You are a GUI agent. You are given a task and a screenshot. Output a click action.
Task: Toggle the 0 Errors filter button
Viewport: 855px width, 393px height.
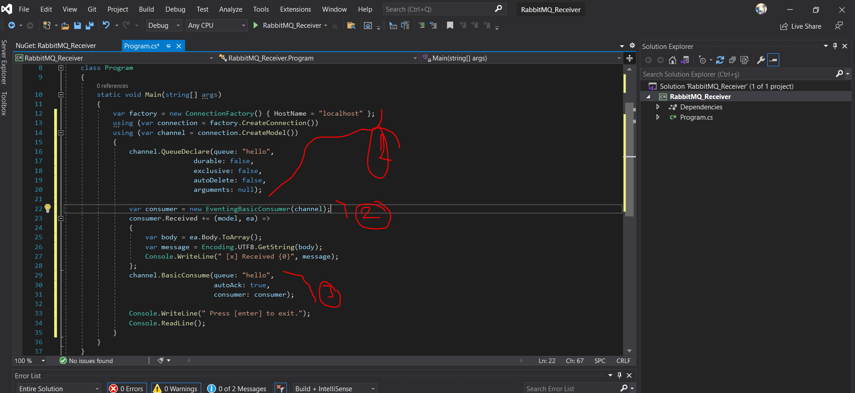coord(126,389)
